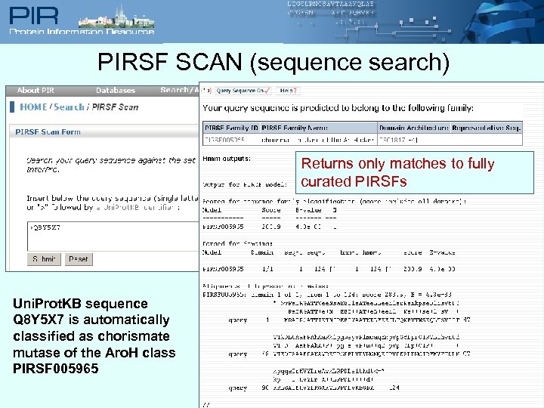Viewport: 544px width, 408px height.
Task: Select the PIRSF Scan Form heading
Action: click(48, 131)
